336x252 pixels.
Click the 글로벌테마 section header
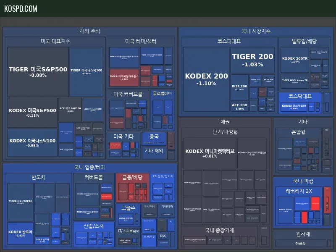[162, 93]
